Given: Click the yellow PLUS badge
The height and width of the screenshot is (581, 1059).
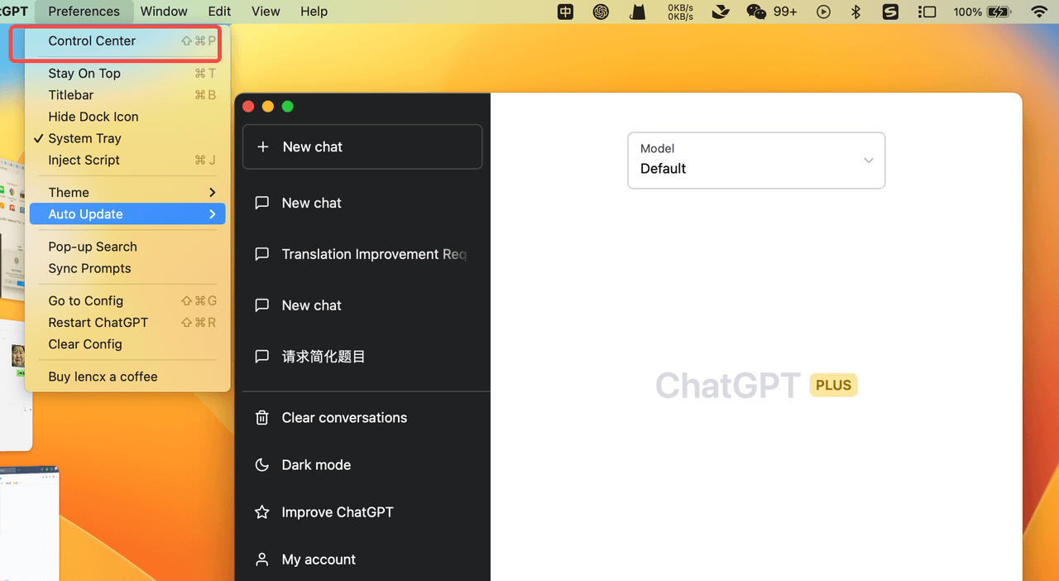Looking at the screenshot, I should pyautogui.click(x=833, y=385).
